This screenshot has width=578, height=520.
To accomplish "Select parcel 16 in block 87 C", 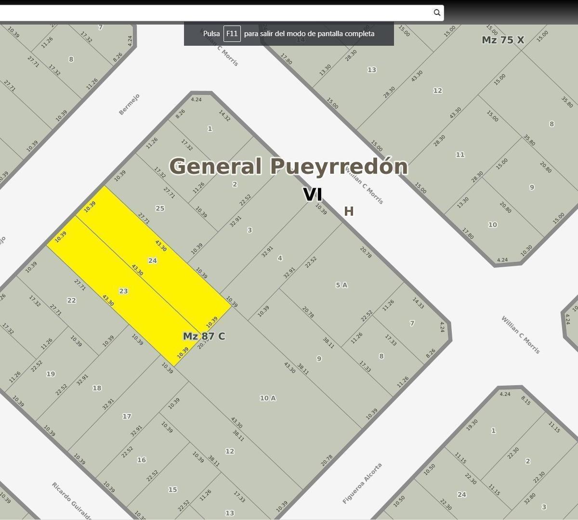I will [141, 460].
